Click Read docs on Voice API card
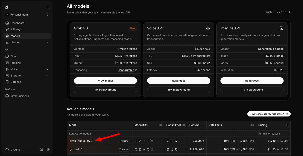The image size is (303, 156). pyautogui.click(x=179, y=81)
